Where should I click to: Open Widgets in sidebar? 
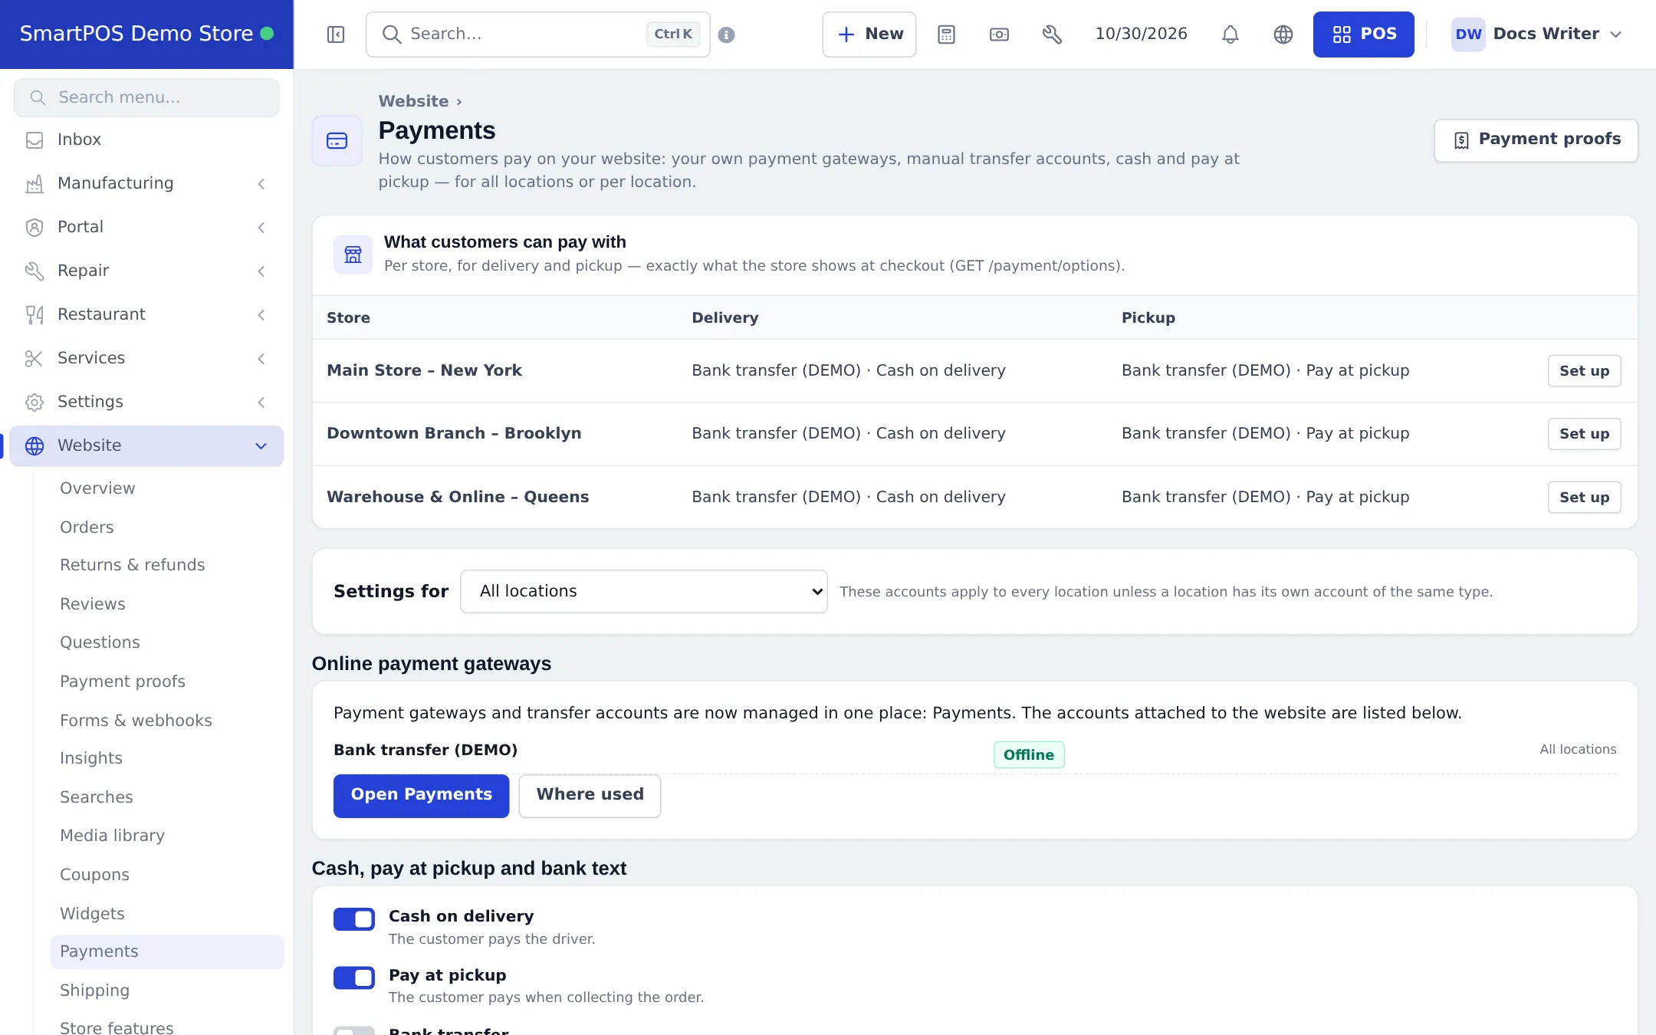[92, 914]
